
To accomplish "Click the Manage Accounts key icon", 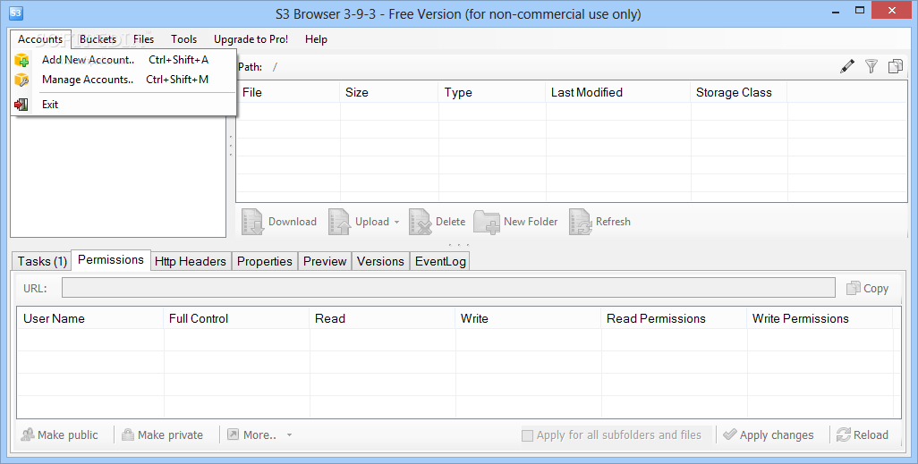I will tap(21, 80).
